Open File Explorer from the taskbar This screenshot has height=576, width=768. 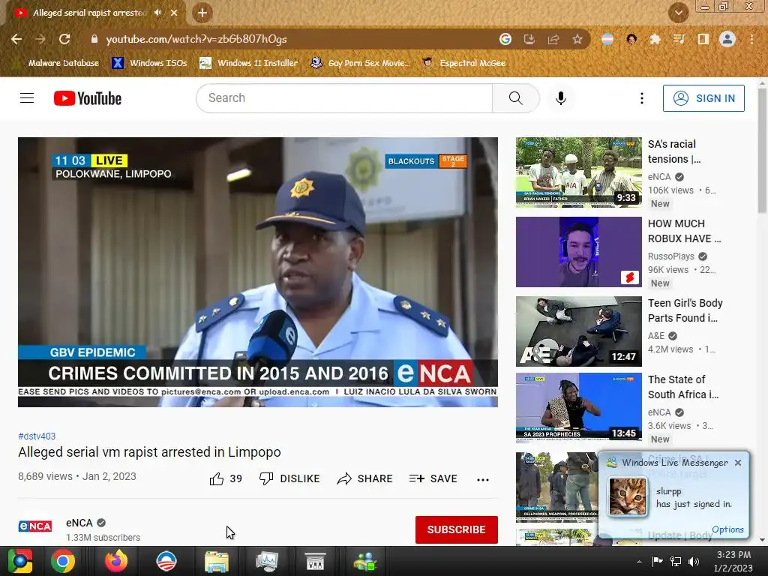tap(217, 562)
